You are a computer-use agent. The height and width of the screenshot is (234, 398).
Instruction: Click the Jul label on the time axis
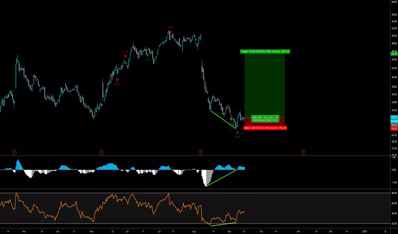(159, 231)
